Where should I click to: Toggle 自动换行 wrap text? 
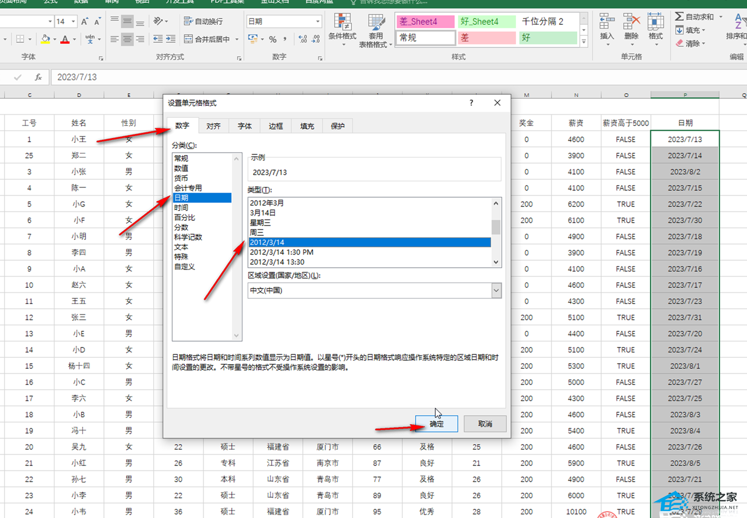[x=203, y=21]
